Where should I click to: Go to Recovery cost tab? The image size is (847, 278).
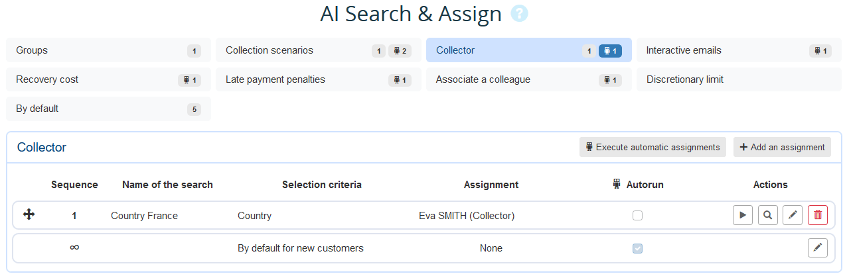108,79
